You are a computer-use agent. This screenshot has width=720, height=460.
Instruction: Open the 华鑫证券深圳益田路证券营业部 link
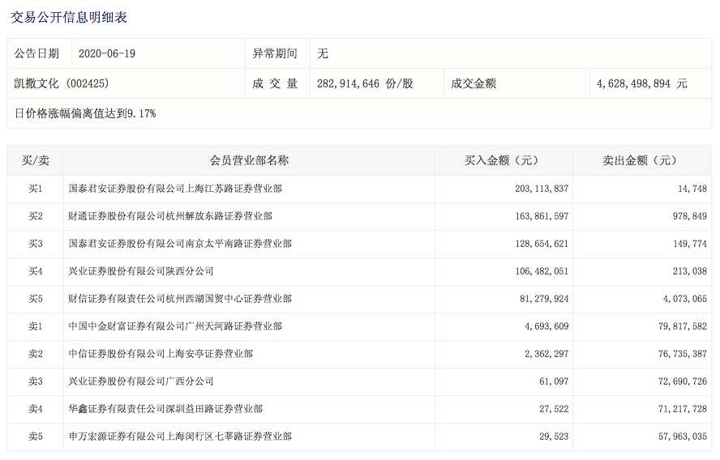165,409
